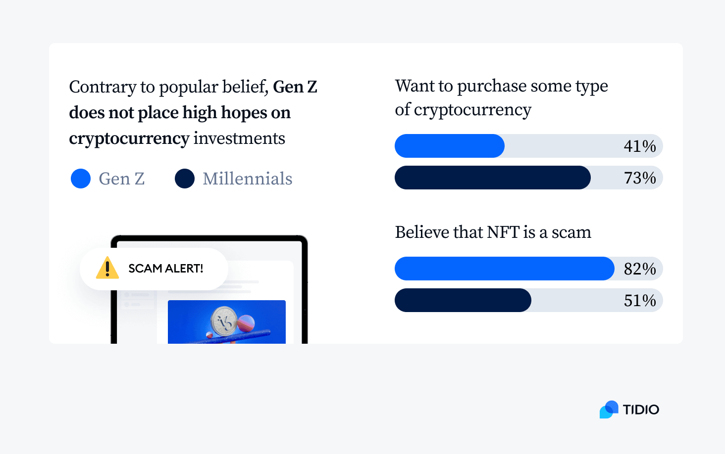Click the 82% percentage label
Screen dimensions: 725x454
(639, 269)
